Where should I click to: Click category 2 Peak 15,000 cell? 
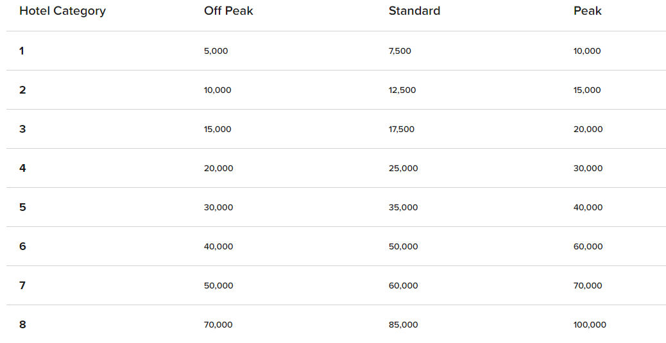coord(587,90)
